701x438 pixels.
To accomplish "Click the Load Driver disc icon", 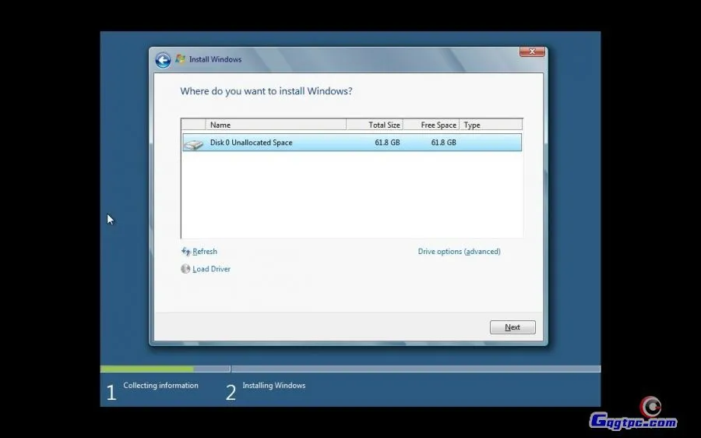I will (185, 269).
